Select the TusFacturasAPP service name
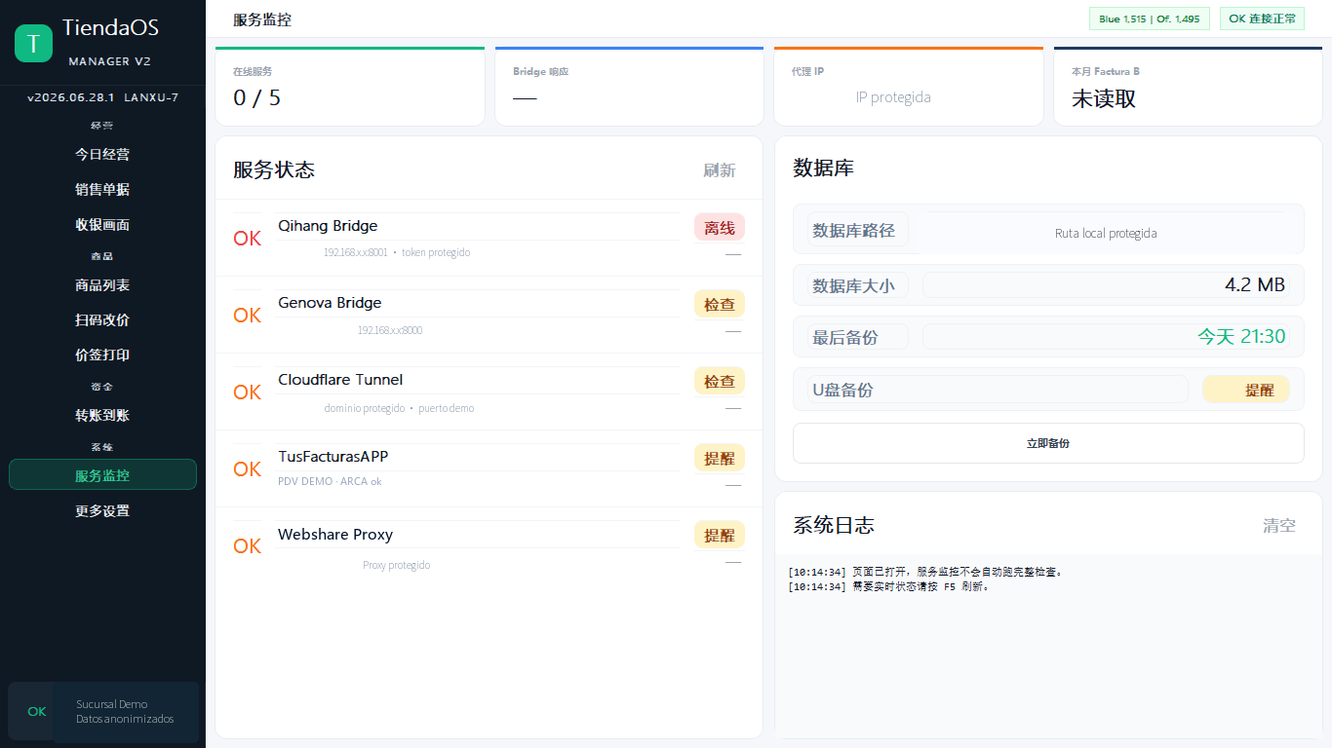This screenshot has width=1332, height=748. (x=333, y=457)
